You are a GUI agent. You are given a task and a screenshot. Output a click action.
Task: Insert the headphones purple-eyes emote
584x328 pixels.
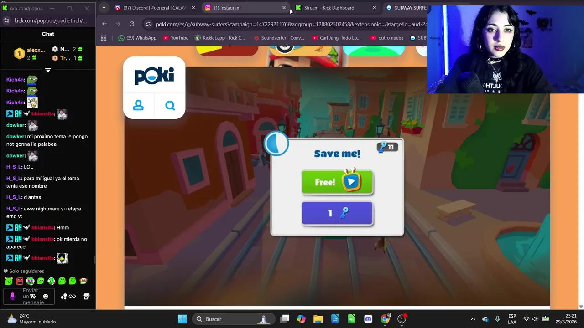(30, 281)
